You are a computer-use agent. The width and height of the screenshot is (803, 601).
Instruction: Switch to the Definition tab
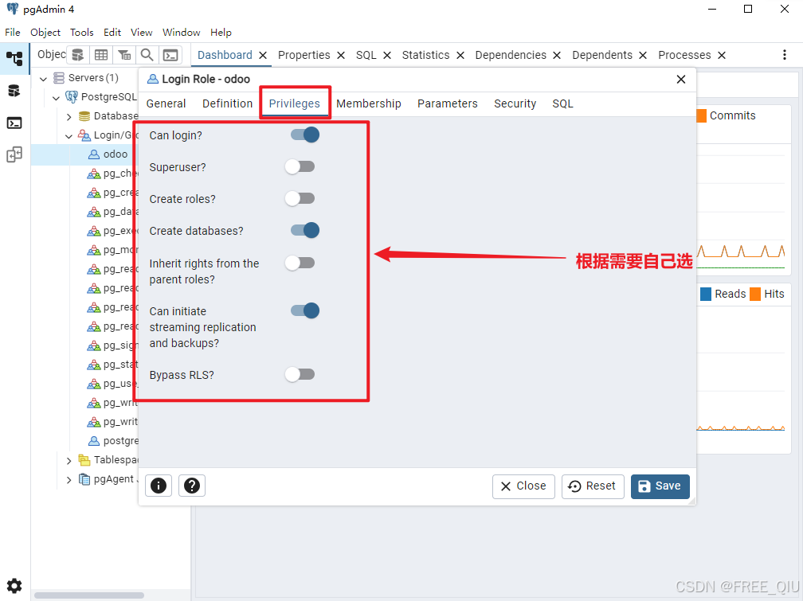227,103
